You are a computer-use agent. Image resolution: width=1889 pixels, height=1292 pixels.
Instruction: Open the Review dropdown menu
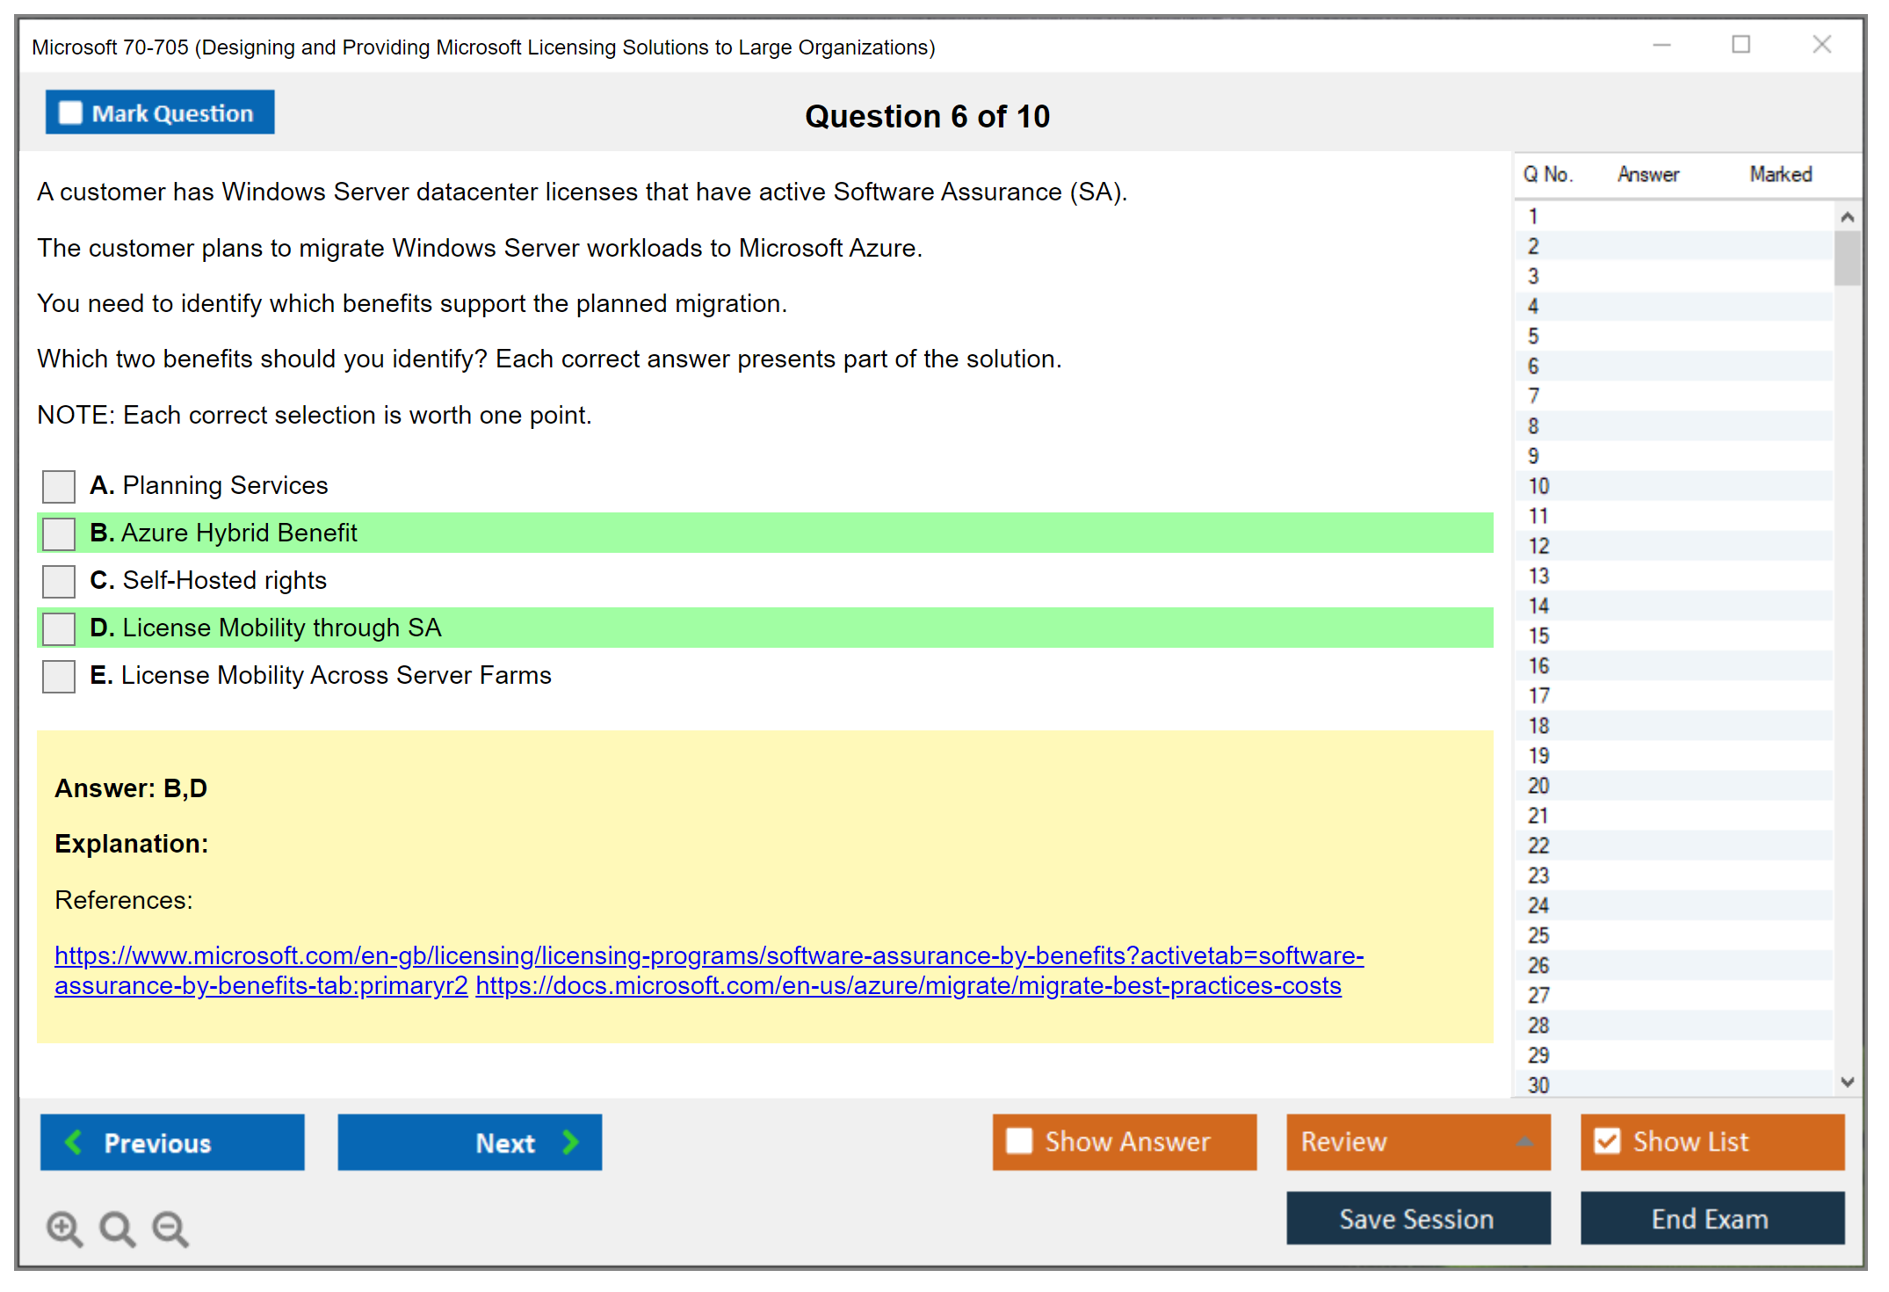[1524, 1142]
